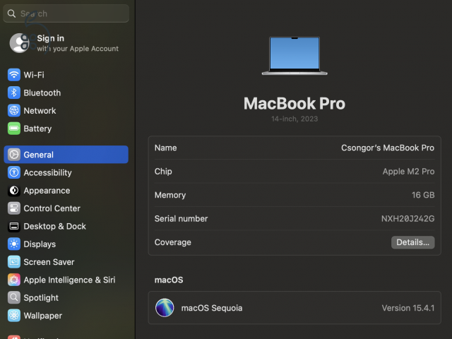Click the chip value Apple M2 Pro
This screenshot has height=339, width=452.
[408, 171]
